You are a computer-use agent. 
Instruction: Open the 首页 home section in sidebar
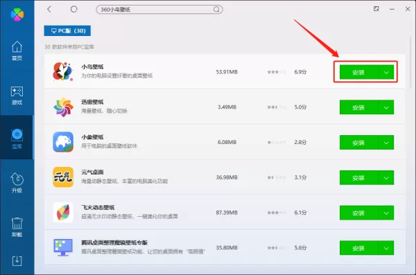click(x=17, y=51)
